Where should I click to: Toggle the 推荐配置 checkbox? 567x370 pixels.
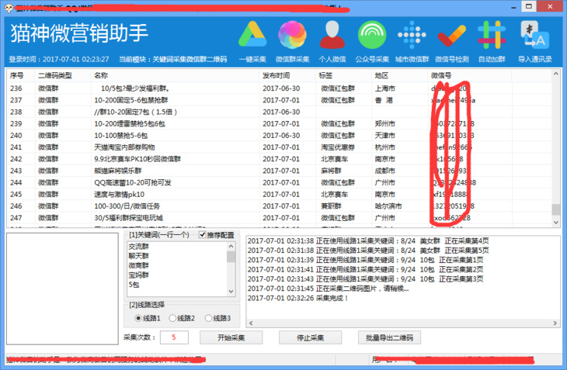pyautogui.click(x=203, y=235)
